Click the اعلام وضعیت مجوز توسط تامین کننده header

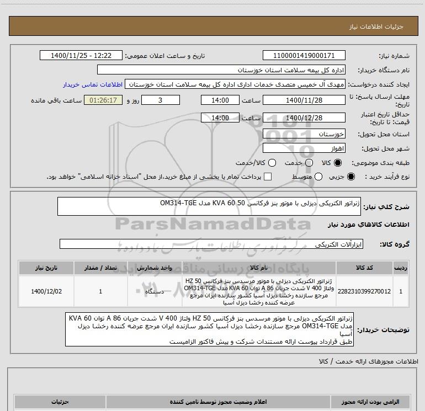click(x=218, y=402)
